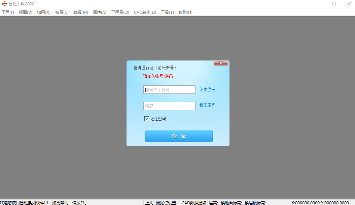Viewport: 355px width, 205px height.
Task: Open the 免费注册 link
Action: click(x=207, y=90)
